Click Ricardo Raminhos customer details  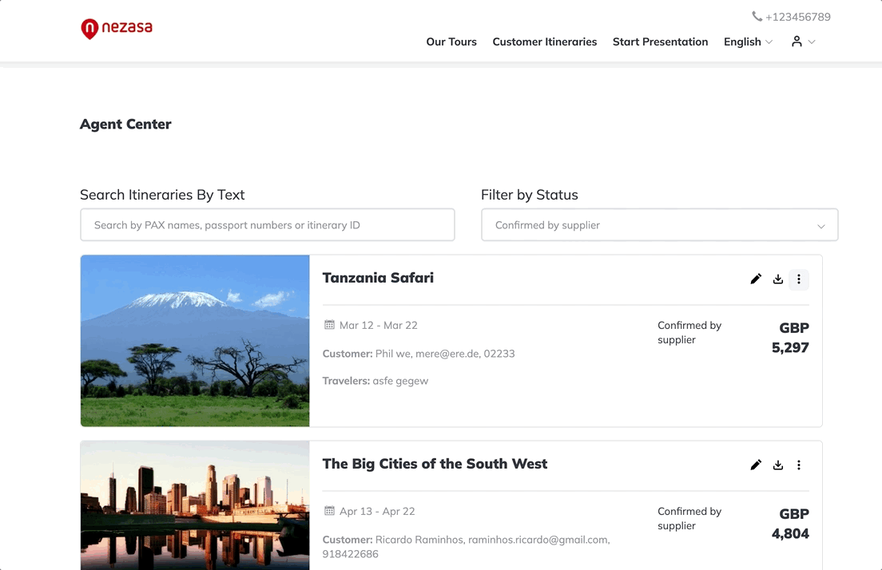point(466,546)
